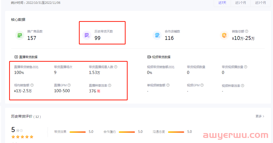Click the 销售总额 orange shield icon
This screenshot has width=273, height=143.
pyautogui.click(x=224, y=35)
